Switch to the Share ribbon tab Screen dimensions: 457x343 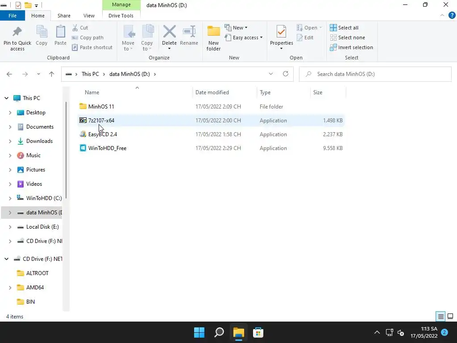tap(64, 16)
